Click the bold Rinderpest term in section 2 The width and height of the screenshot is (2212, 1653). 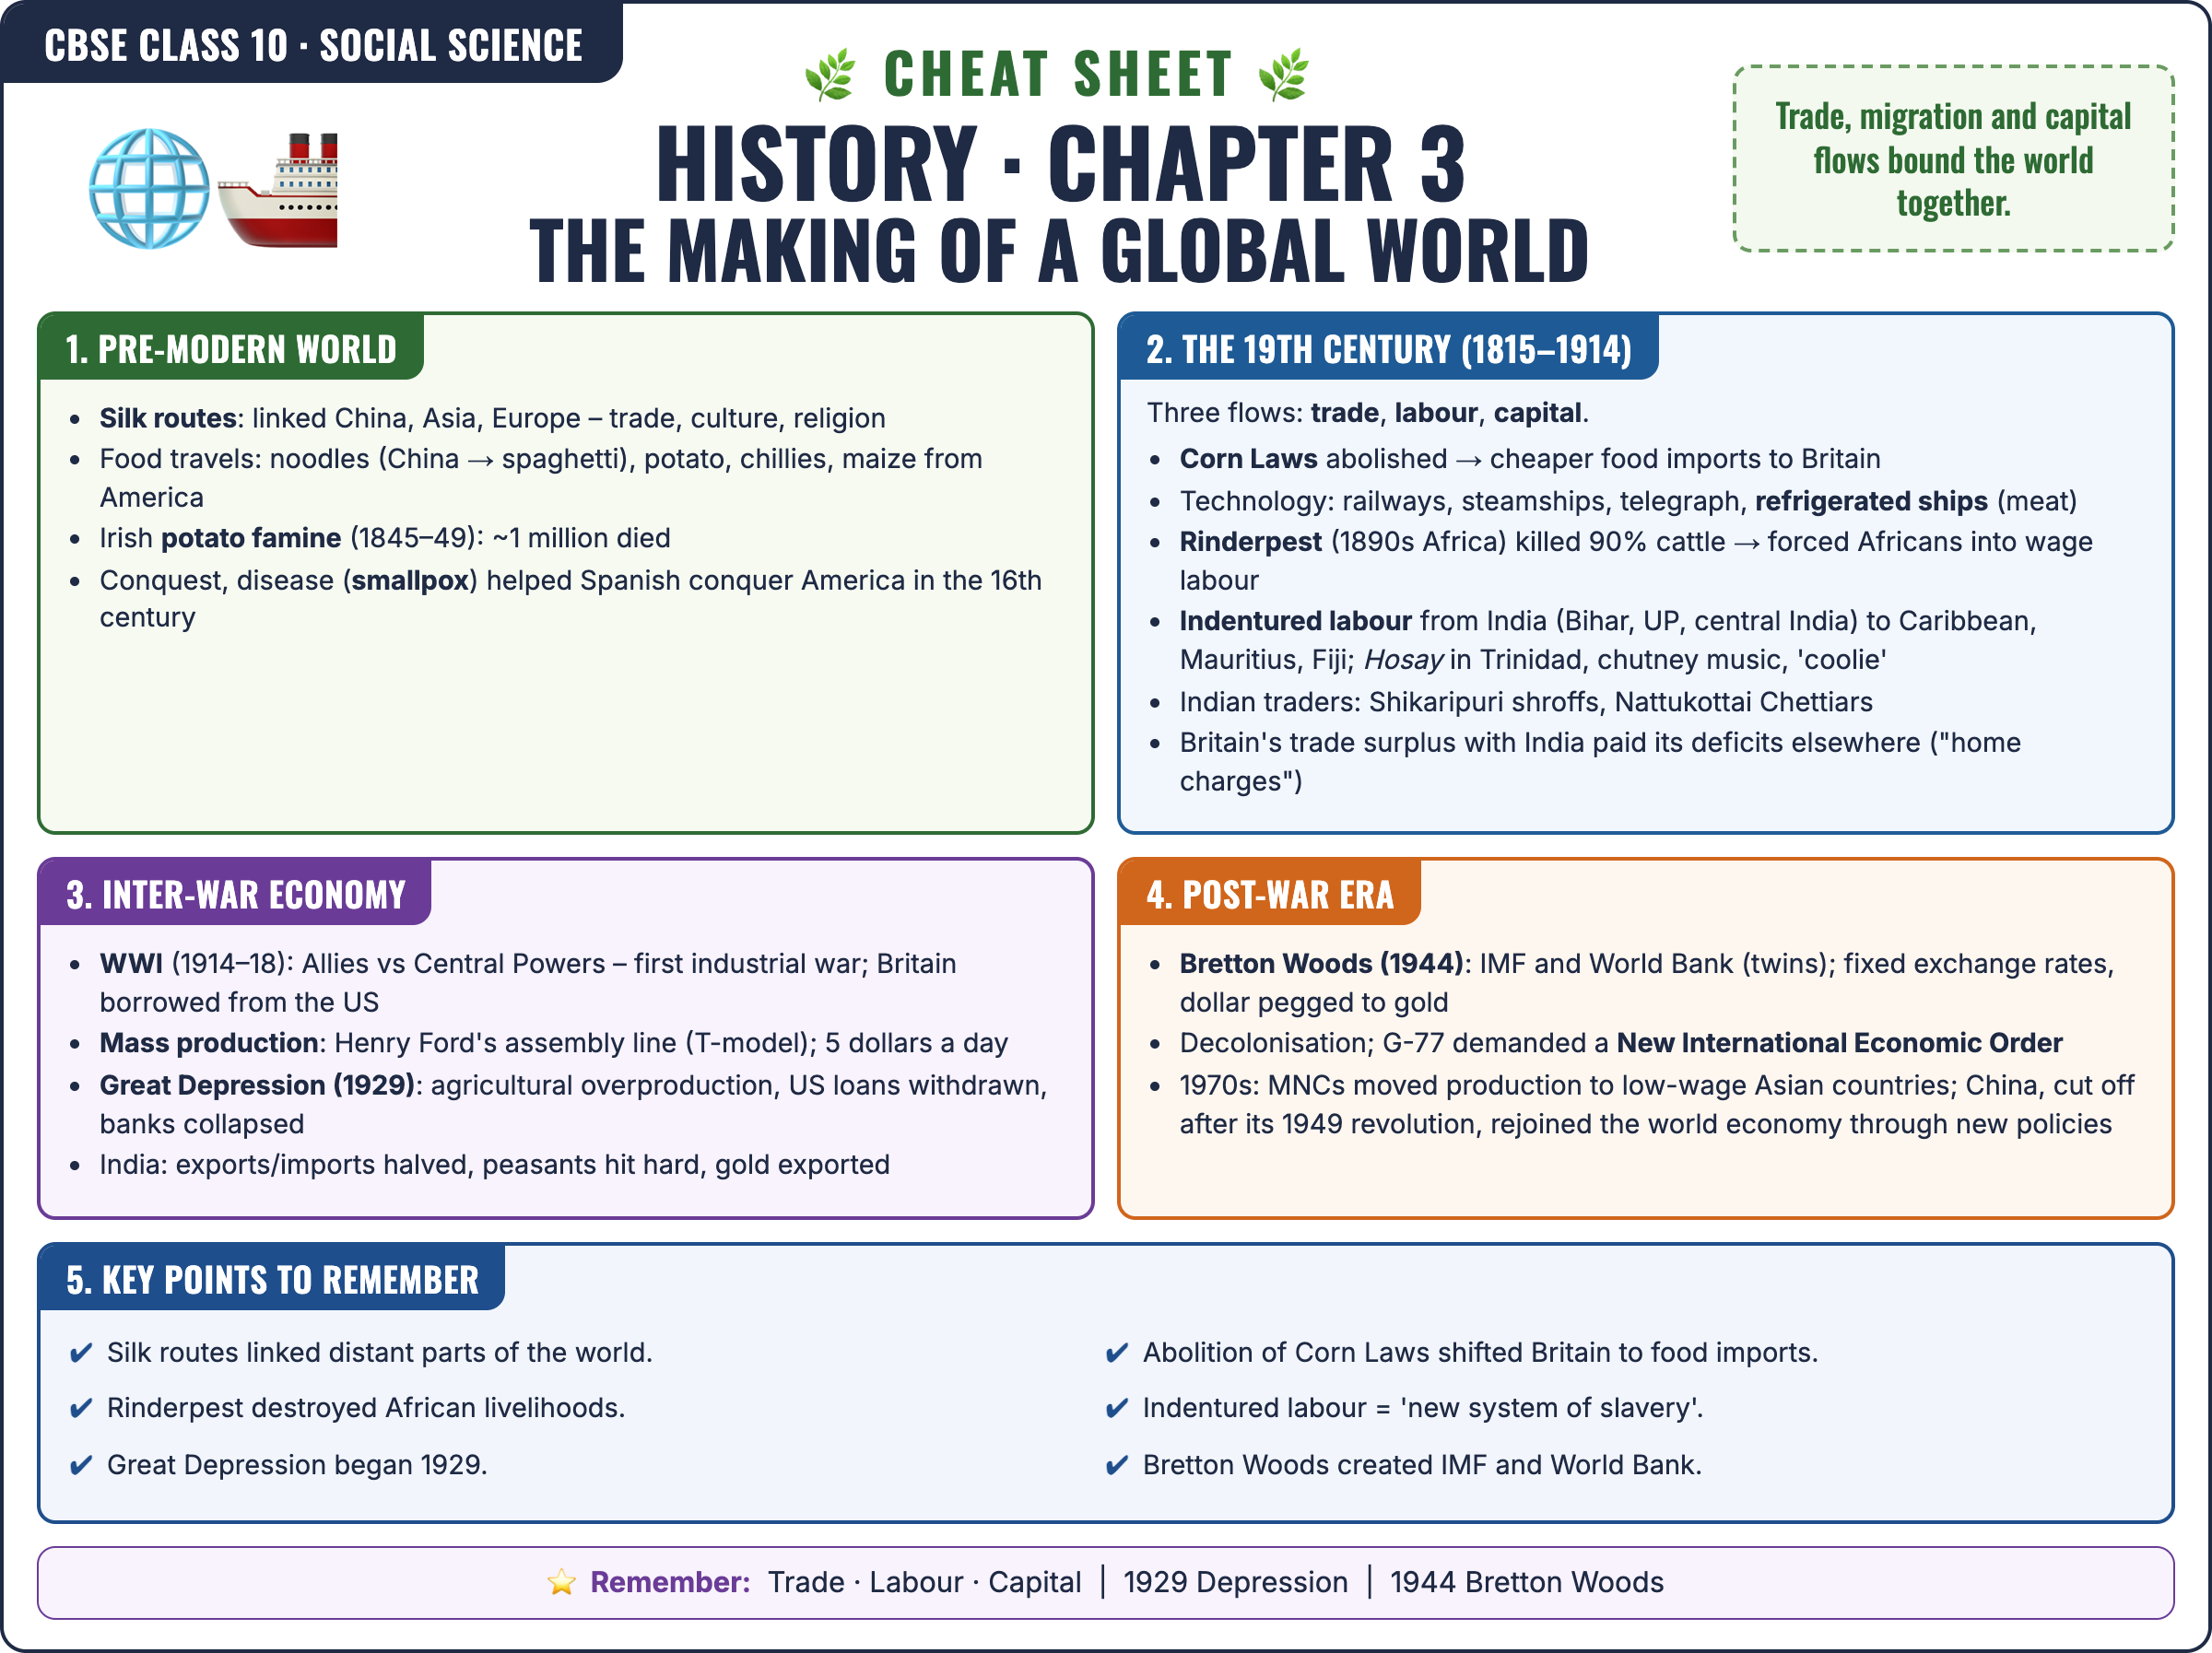(x=1250, y=541)
